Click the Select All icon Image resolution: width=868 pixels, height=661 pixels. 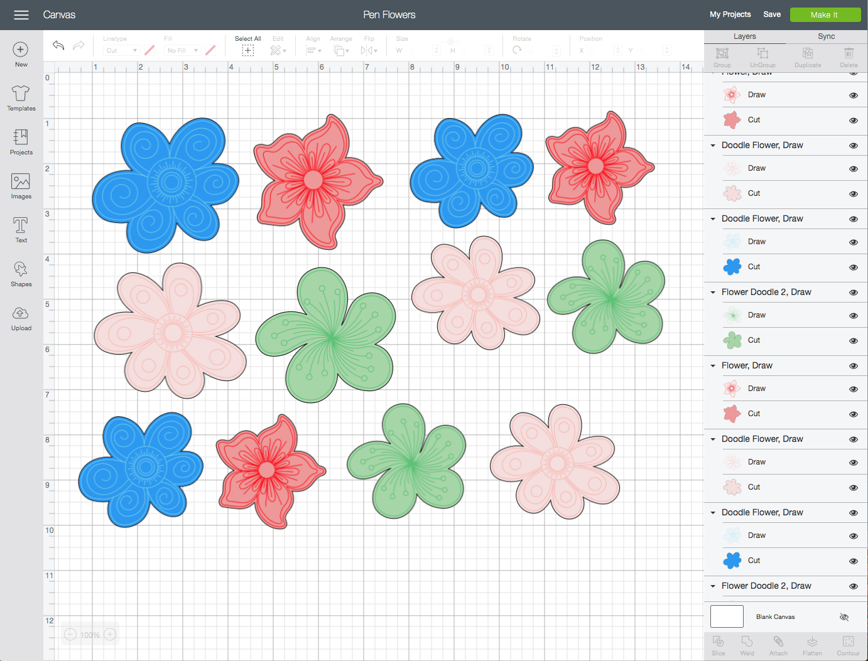(x=247, y=50)
